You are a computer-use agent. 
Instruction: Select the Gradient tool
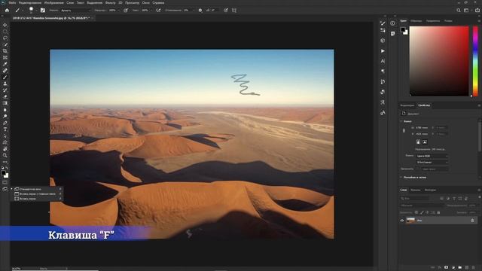5,103
